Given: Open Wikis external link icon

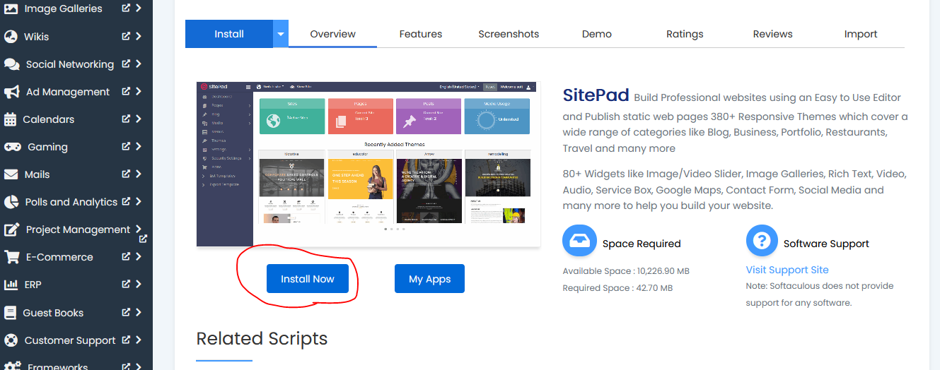Looking at the screenshot, I should pos(126,36).
